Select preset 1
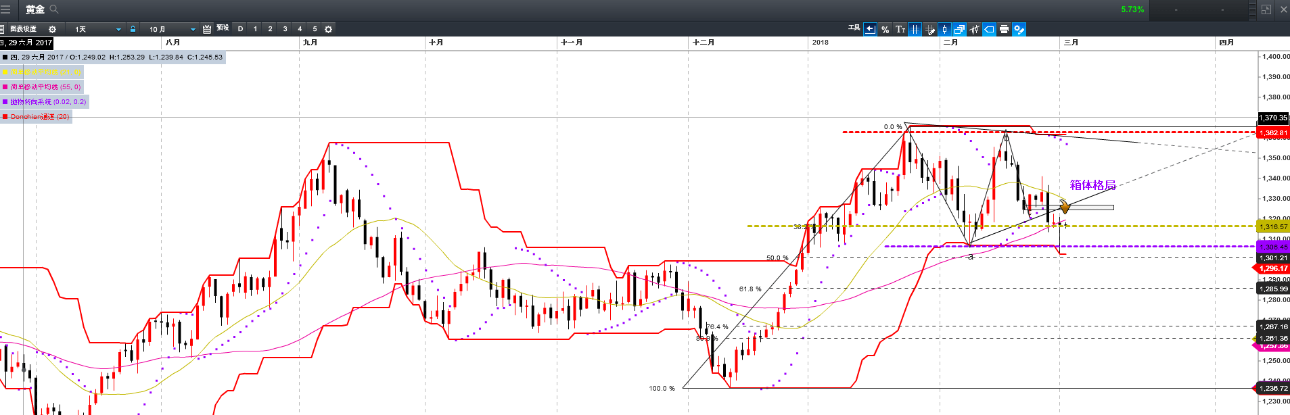The width and height of the screenshot is (1290, 415). point(255,29)
